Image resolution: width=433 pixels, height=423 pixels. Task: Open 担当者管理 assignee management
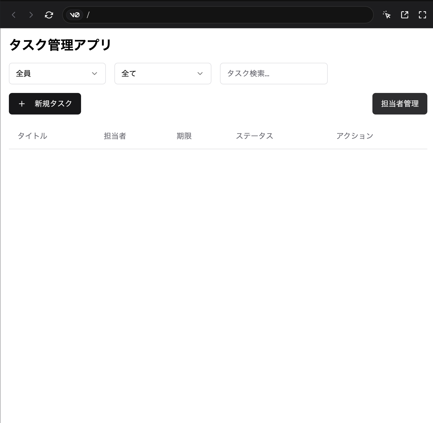click(400, 104)
